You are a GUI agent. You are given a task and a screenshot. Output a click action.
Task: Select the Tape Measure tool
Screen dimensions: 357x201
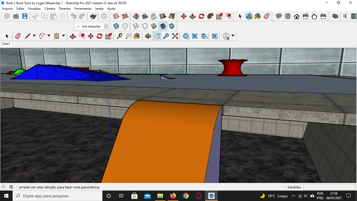click(x=120, y=36)
